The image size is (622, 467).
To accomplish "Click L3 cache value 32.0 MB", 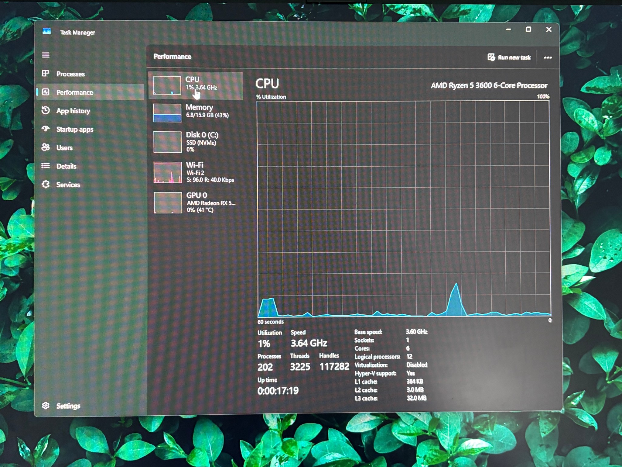I will point(416,398).
